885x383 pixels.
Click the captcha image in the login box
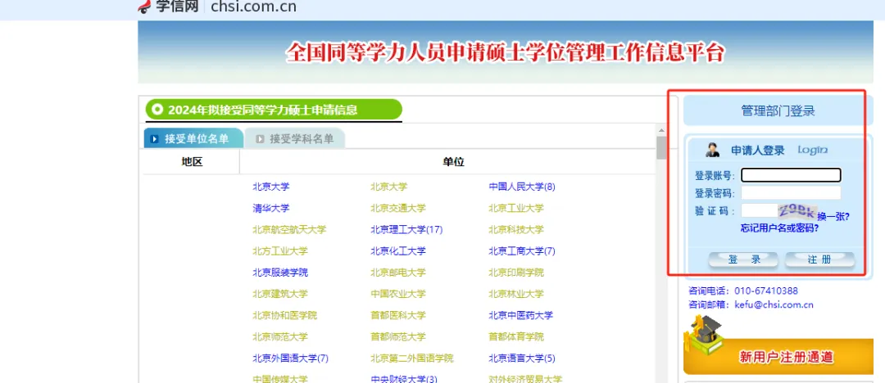click(x=797, y=211)
